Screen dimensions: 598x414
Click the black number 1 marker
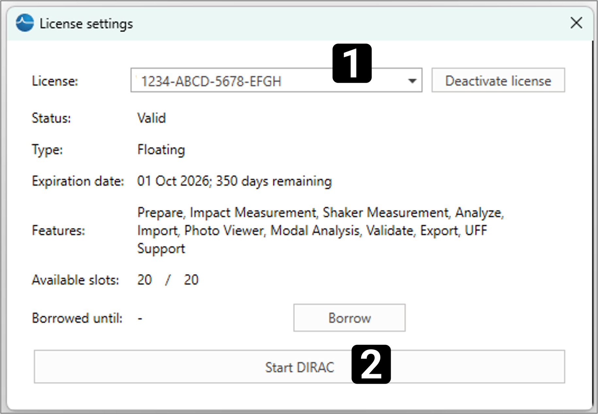(352, 63)
